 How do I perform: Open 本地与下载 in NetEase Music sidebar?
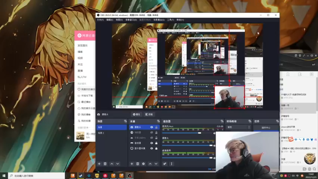point(85,95)
